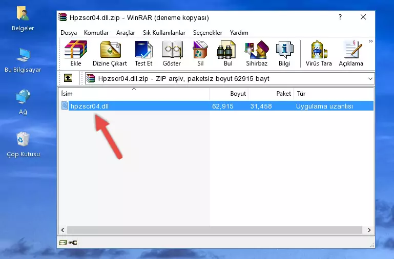Go up one folder level
Image resolution: width=394 pixels, height=259 pixels.
[68, 78]
